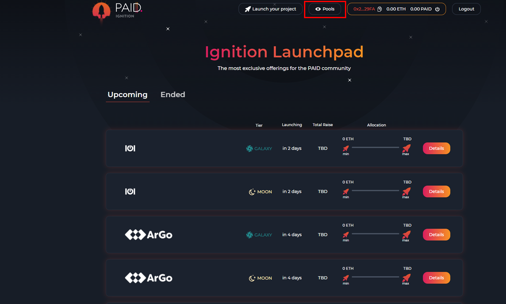
Task: Log out using the Logout button
Action: tap(466, 9)
